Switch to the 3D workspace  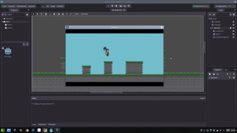(x=47, y=6)
